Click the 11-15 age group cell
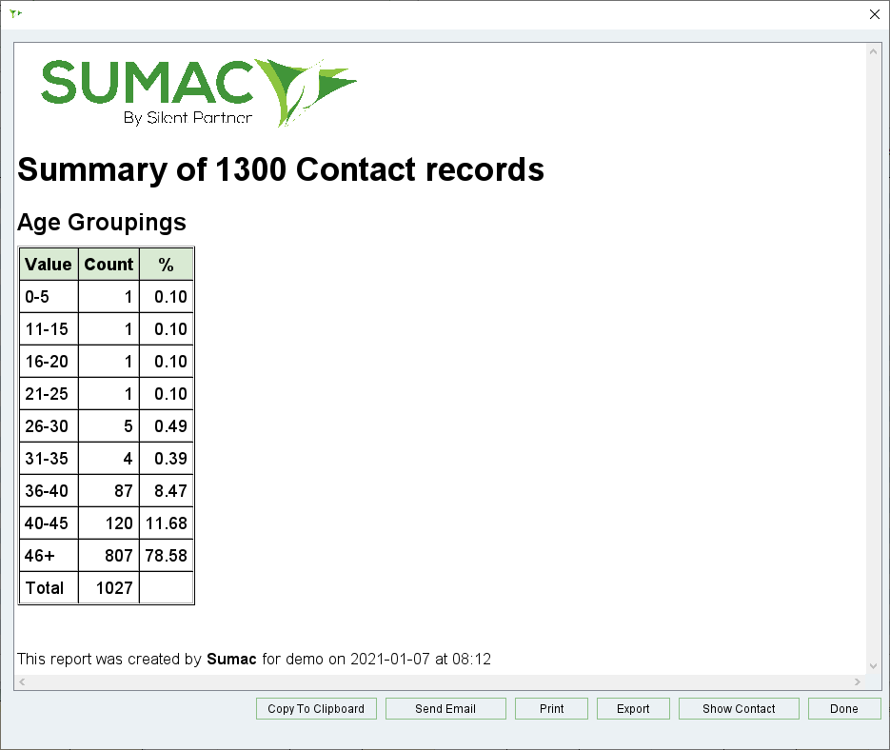The image size is (890, 750). (49, 329)
